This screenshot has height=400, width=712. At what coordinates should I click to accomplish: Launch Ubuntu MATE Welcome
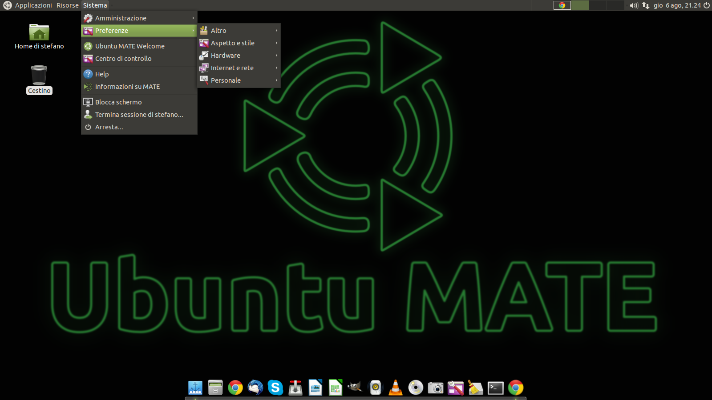tap(139, 46)
